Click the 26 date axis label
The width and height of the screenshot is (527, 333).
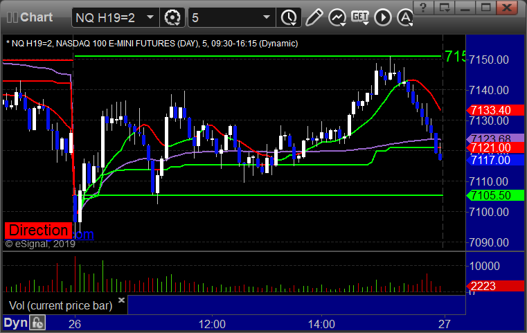(75, 324)
